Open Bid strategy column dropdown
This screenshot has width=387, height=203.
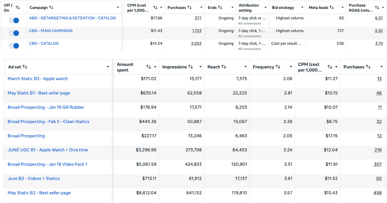[x=302, y=8]
